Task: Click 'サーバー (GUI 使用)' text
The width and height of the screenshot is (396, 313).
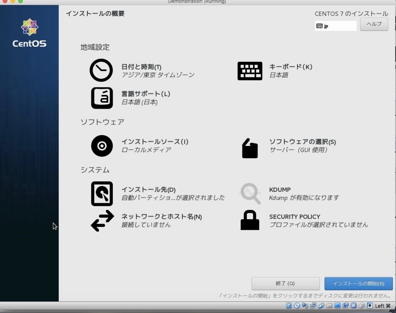Action: [298, 150]
